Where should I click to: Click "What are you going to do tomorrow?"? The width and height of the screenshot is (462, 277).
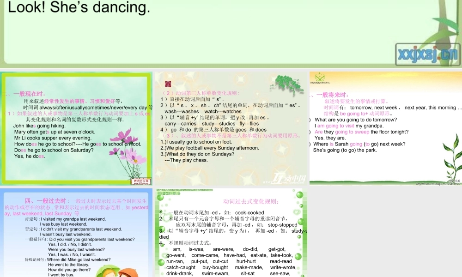(356, 120)
